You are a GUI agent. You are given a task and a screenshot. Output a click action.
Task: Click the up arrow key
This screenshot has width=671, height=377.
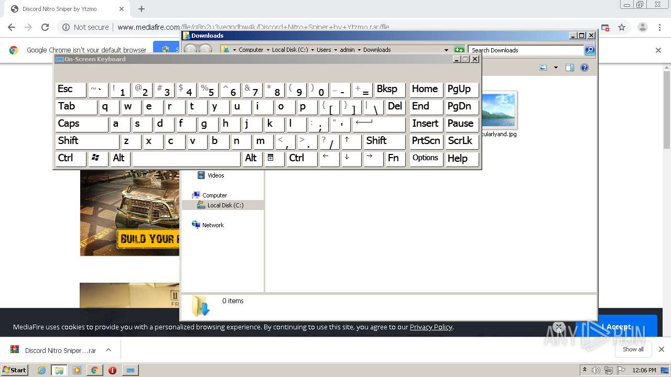tap(352, 141)
